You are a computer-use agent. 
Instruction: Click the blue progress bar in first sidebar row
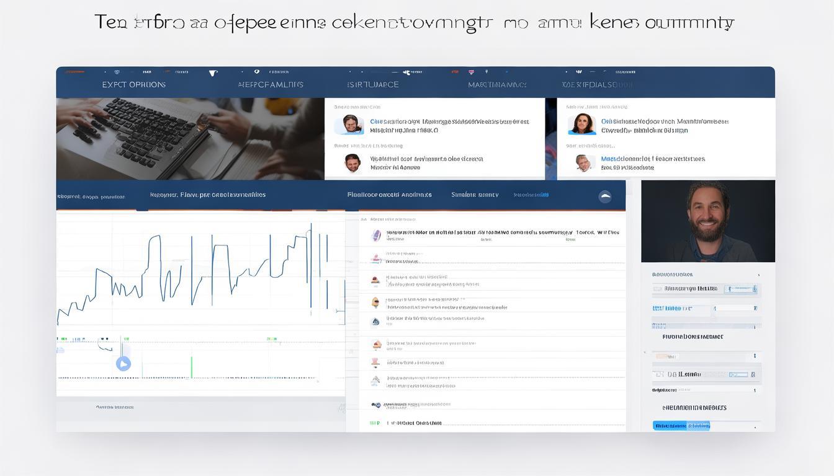[741, 289]
